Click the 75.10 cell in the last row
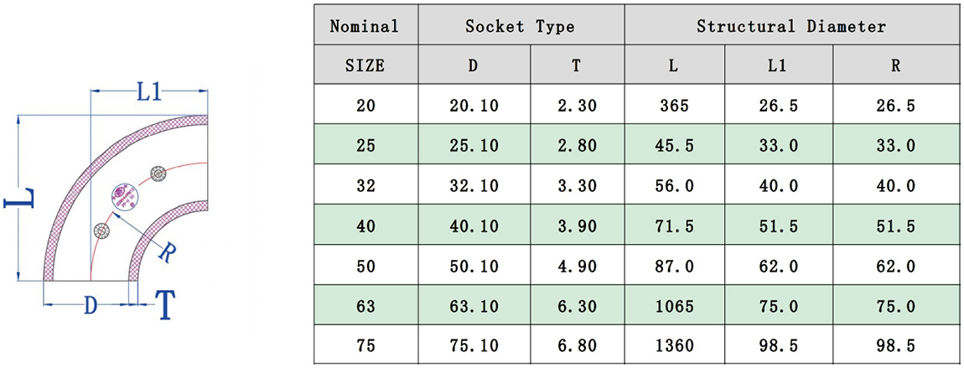The width and height of the screenshot is (964, 368). click(x=473, y=346)
